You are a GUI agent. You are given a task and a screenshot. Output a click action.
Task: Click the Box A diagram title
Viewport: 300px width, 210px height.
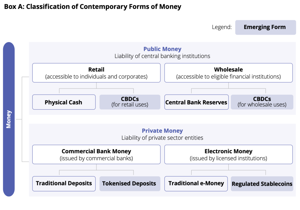point(93,7)
